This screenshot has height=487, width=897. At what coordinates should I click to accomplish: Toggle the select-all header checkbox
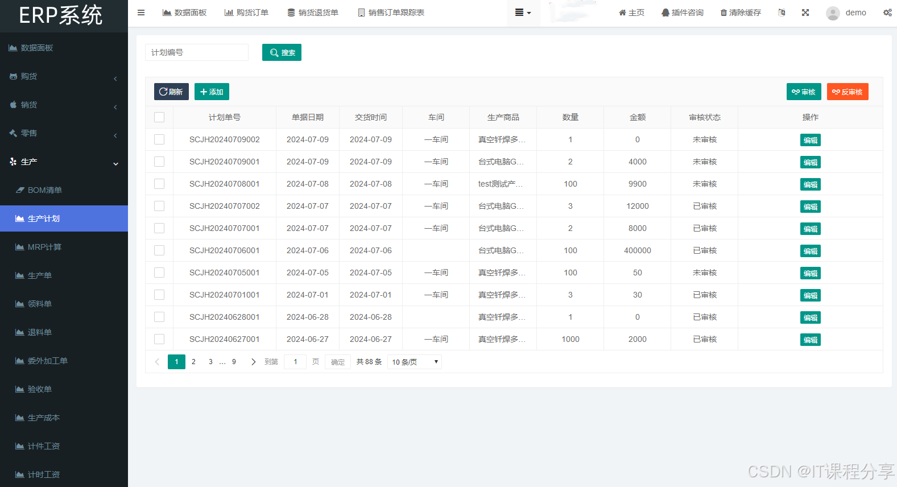click(x=159, y=117)
